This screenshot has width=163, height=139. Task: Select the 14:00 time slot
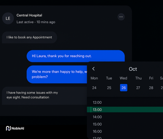(125, 117)
